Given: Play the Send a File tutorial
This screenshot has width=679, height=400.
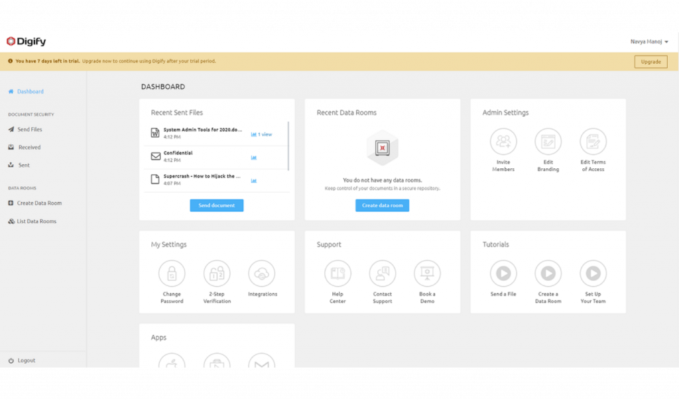Looking at the screenshot, I should coord(503,273).
